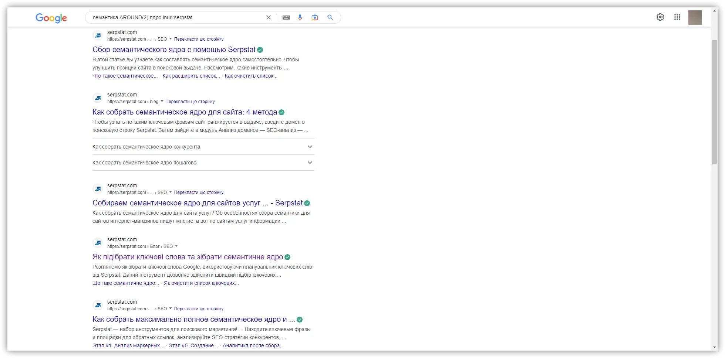This screenshot has height=358, width=725.
Task: Translate the blog result via 'Перекласти цю сторінку'
Action: pos(190,102)
